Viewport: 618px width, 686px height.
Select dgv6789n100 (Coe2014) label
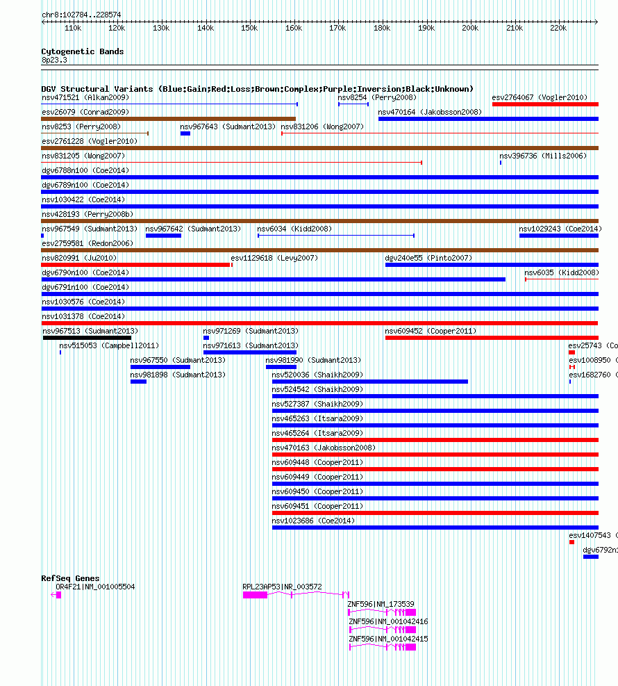tap(85, 185)
